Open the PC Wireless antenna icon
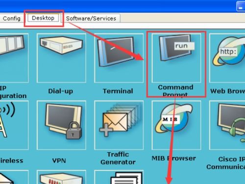245x184 pixels. click(14, 125)
